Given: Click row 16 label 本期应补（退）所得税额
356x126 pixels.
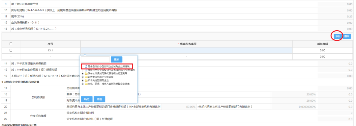Looking at the screenshot, I should 45,76.
